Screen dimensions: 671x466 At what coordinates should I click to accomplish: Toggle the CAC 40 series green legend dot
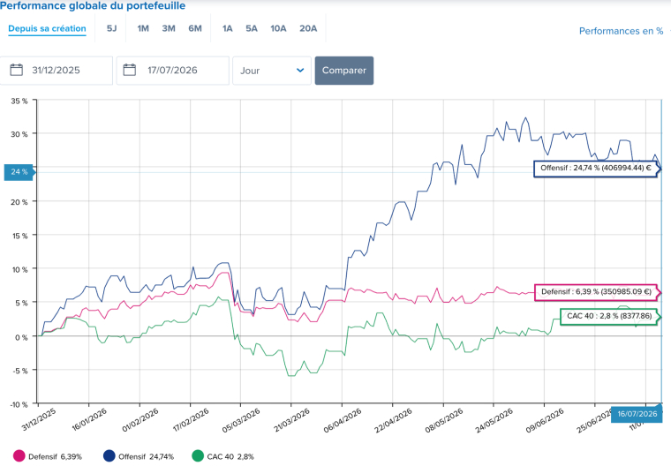(198, 456)
